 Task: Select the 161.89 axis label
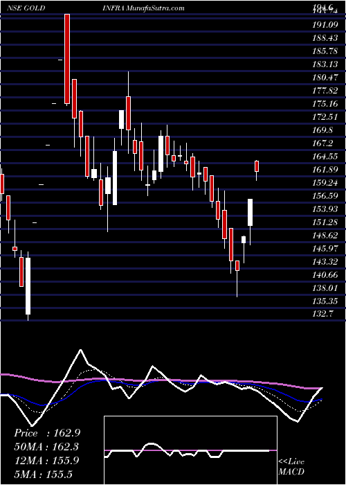point(325,170)
